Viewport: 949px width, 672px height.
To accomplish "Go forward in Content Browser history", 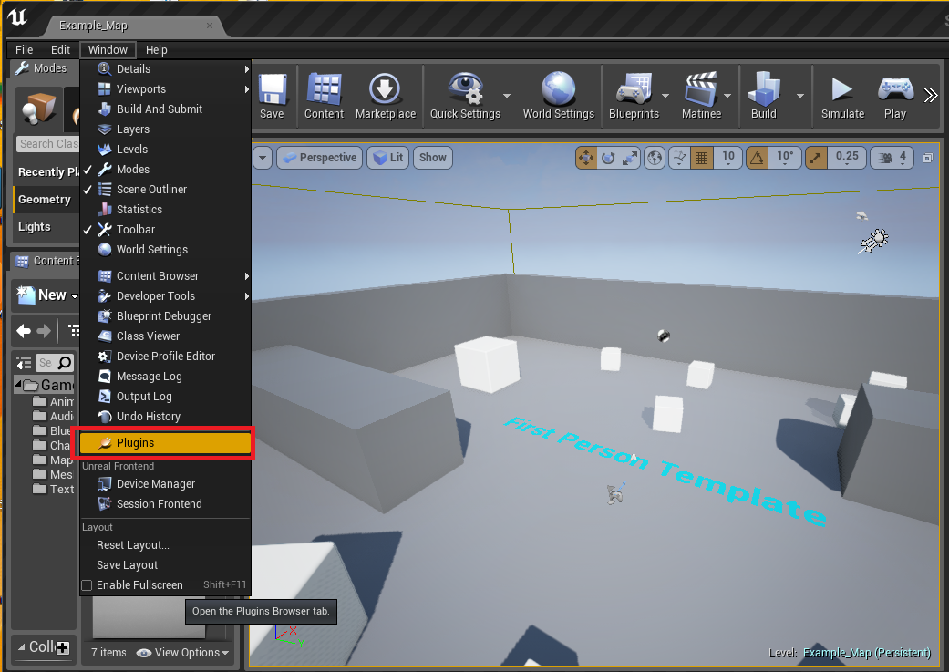I will (44, 331).
